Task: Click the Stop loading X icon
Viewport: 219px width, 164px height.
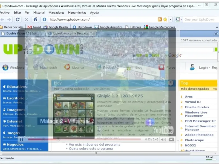Action: [26, 19]
